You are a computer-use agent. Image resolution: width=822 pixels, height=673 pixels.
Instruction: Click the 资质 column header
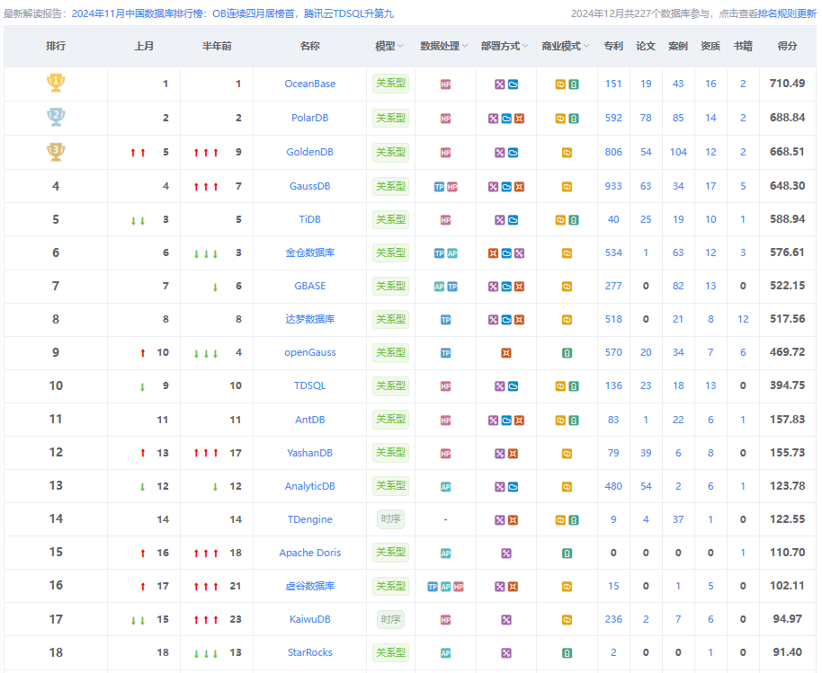coord(710,46)
